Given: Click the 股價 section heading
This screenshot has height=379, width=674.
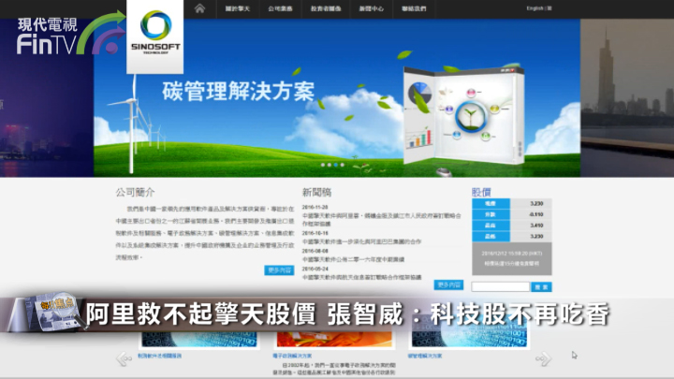Looking at the screenshot, I should click(481, 192).
